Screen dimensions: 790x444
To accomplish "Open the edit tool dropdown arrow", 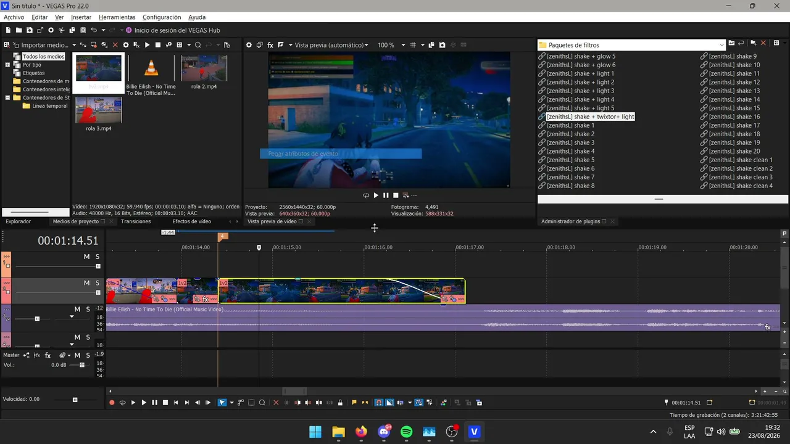I will coord(231,403).
